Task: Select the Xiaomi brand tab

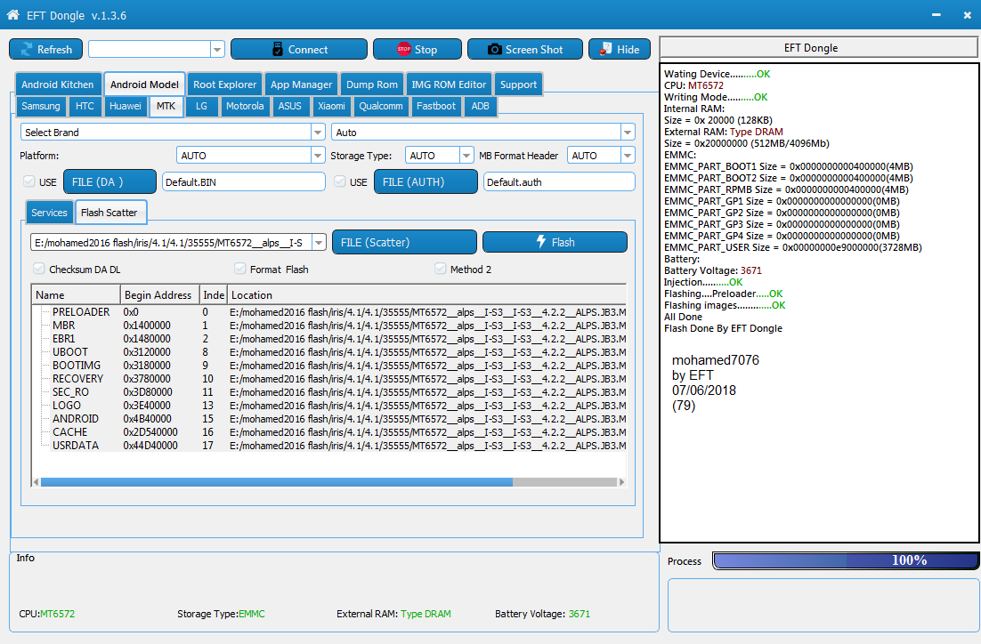Action: pyautogui.click(x=331, y=106)
